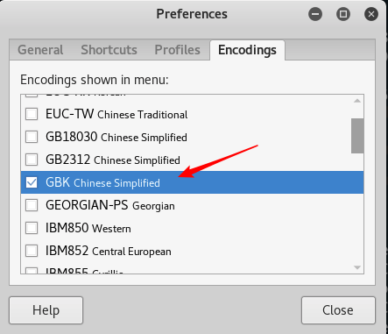The width and height of the screenshot is (388, 334).
Task: Switch to the General tab
Action: coord(40,50)
